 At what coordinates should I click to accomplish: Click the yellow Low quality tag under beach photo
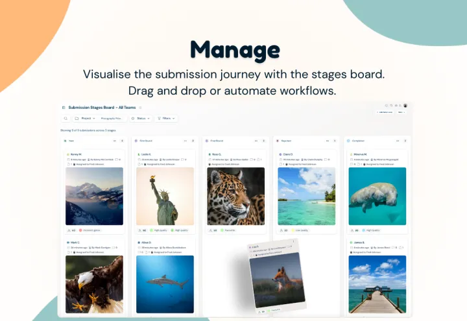tap(300, 230)
